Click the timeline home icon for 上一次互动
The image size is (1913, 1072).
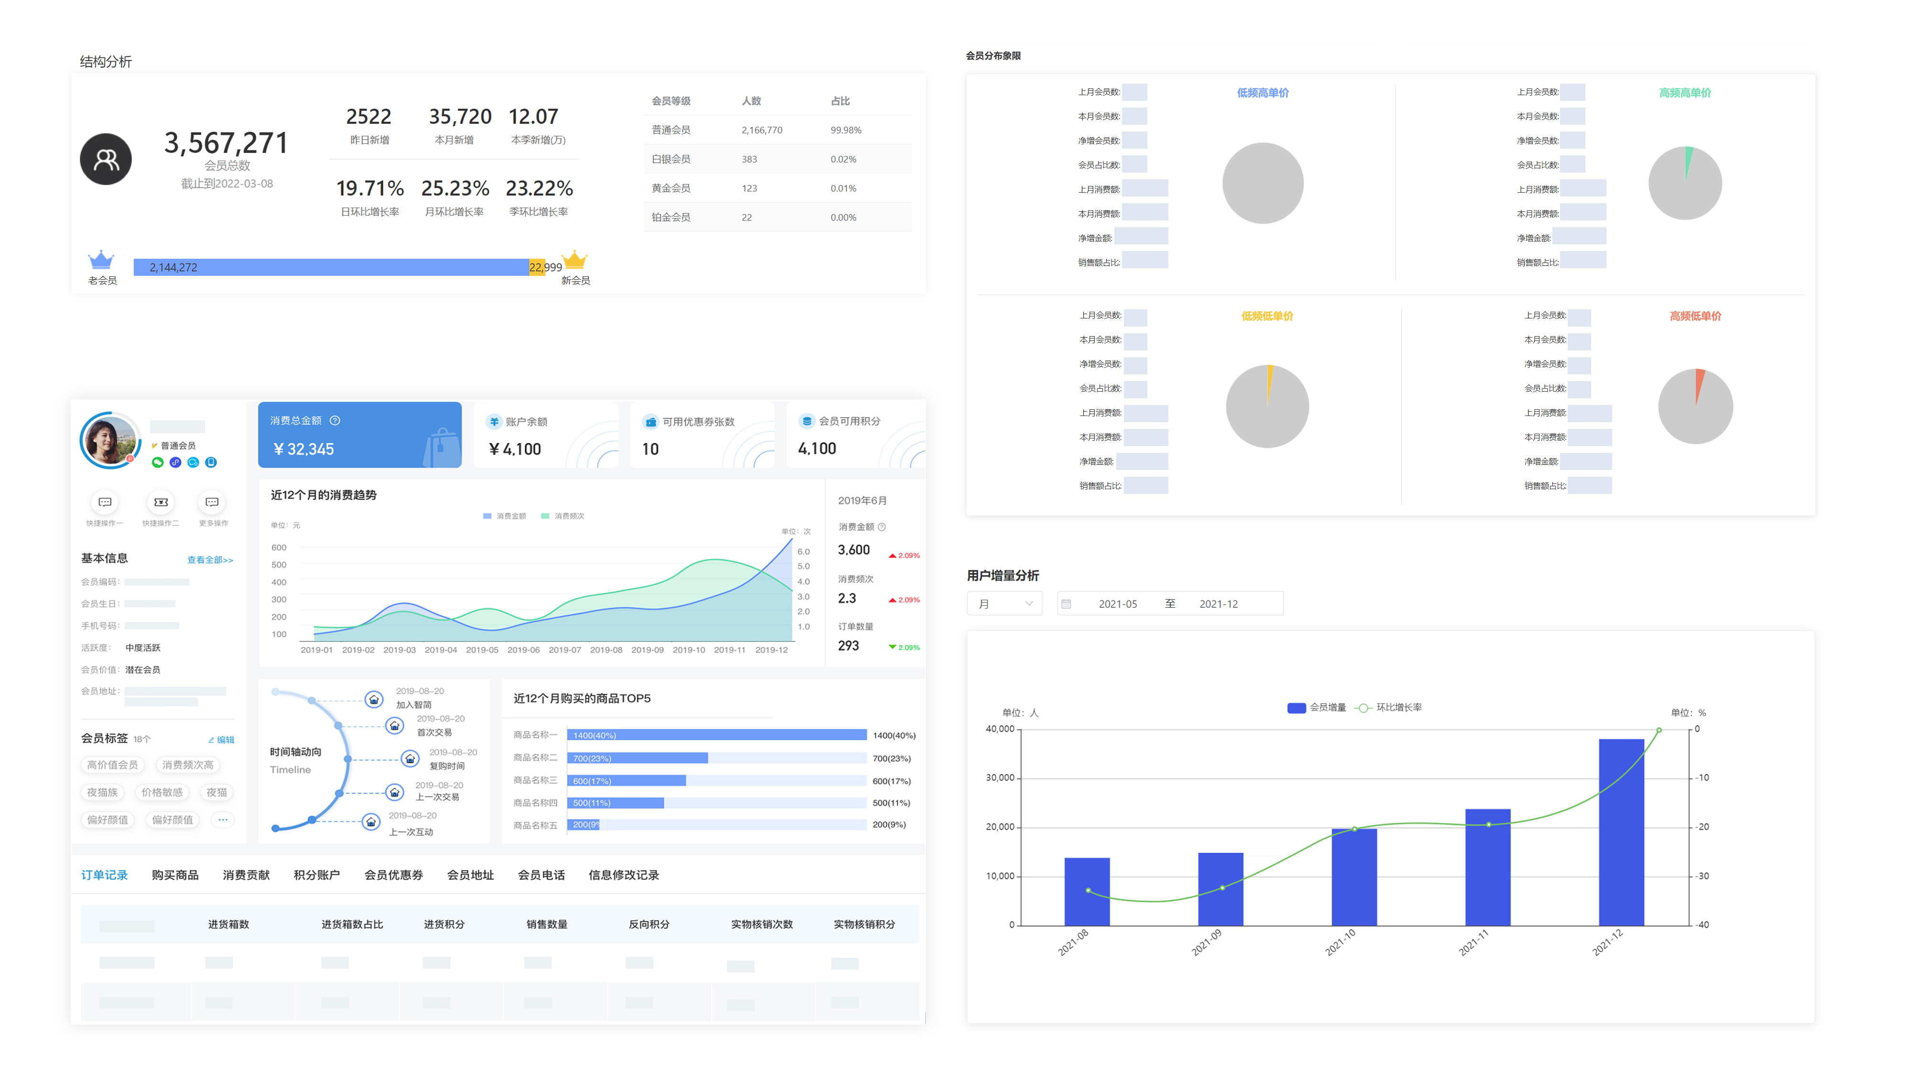coord(371,822)
